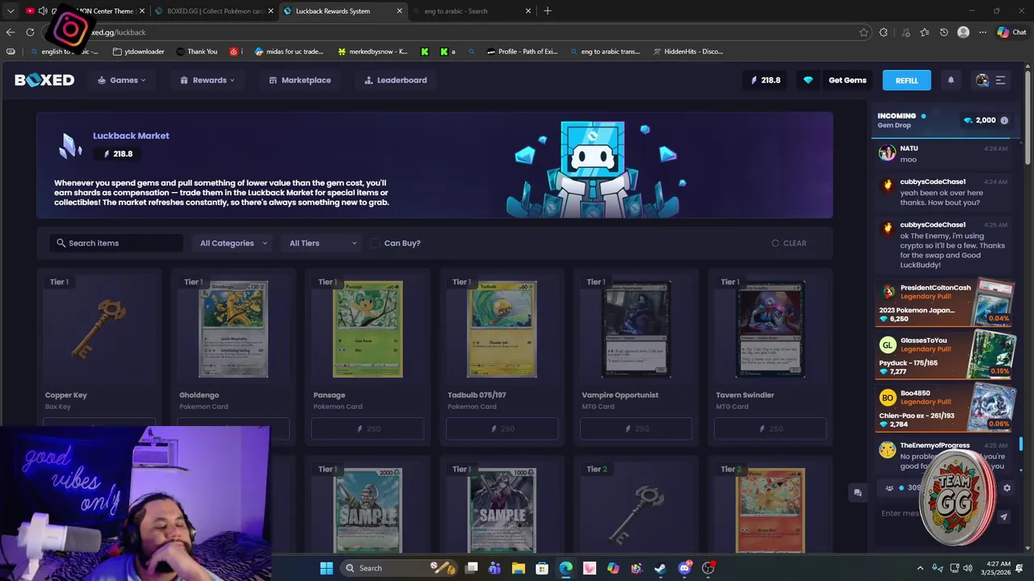Click the blue REFILL button
Viewport: 1034px width, 581px height.
click(x=906, y=80)
